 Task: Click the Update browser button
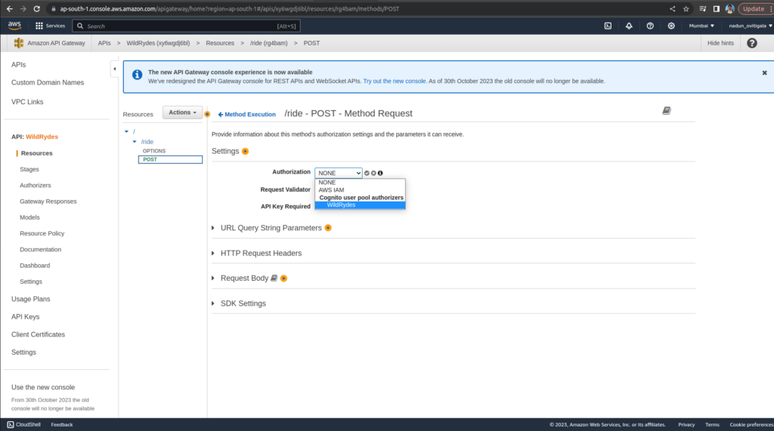pyautogui.click(x=754, y=9)
